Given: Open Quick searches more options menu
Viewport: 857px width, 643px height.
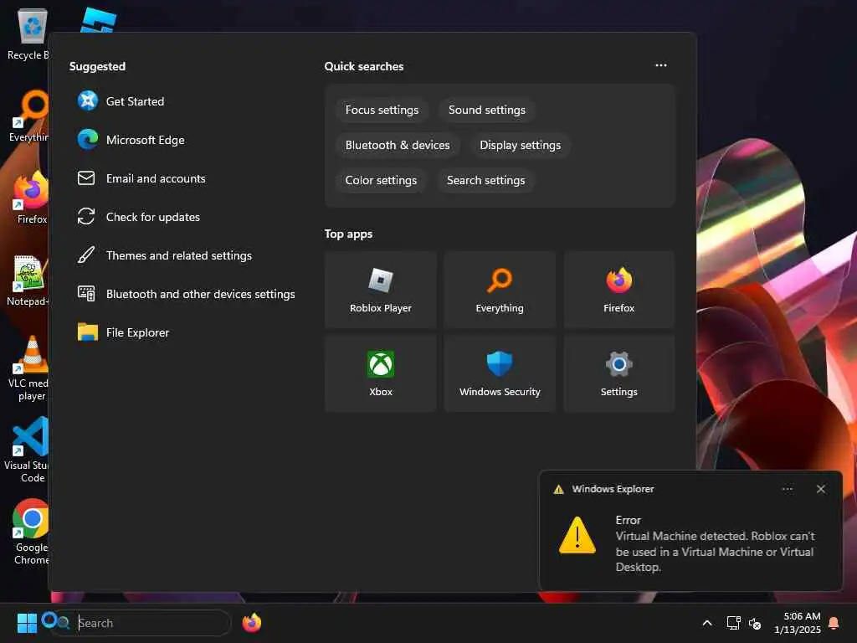Looking at the screenshot, I should pyautogui.click(x=661, y=65).
